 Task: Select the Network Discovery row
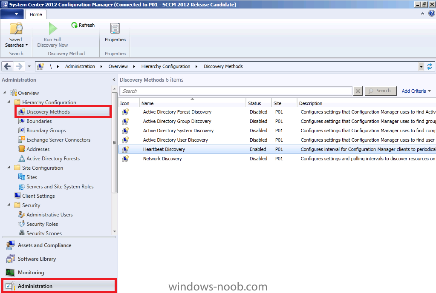pos(277,159)
